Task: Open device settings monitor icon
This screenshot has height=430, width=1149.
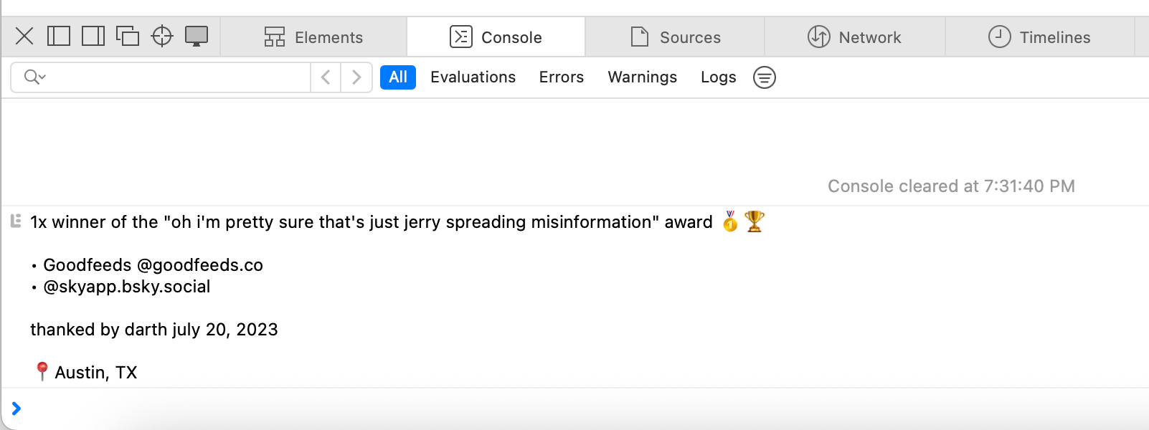Action: [x=197, y=36]
